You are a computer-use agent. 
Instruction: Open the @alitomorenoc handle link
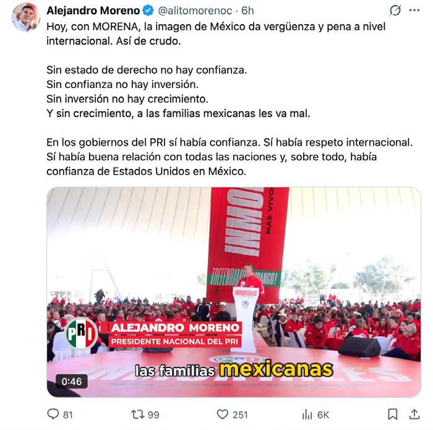[x=195, y=11]
